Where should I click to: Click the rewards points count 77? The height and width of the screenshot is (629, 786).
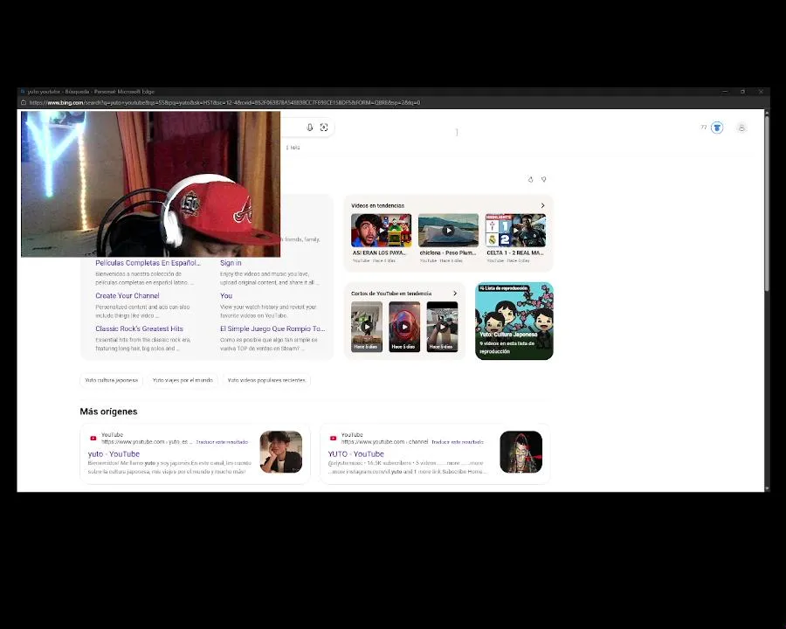pyautogui.click(x=703, y=128)
